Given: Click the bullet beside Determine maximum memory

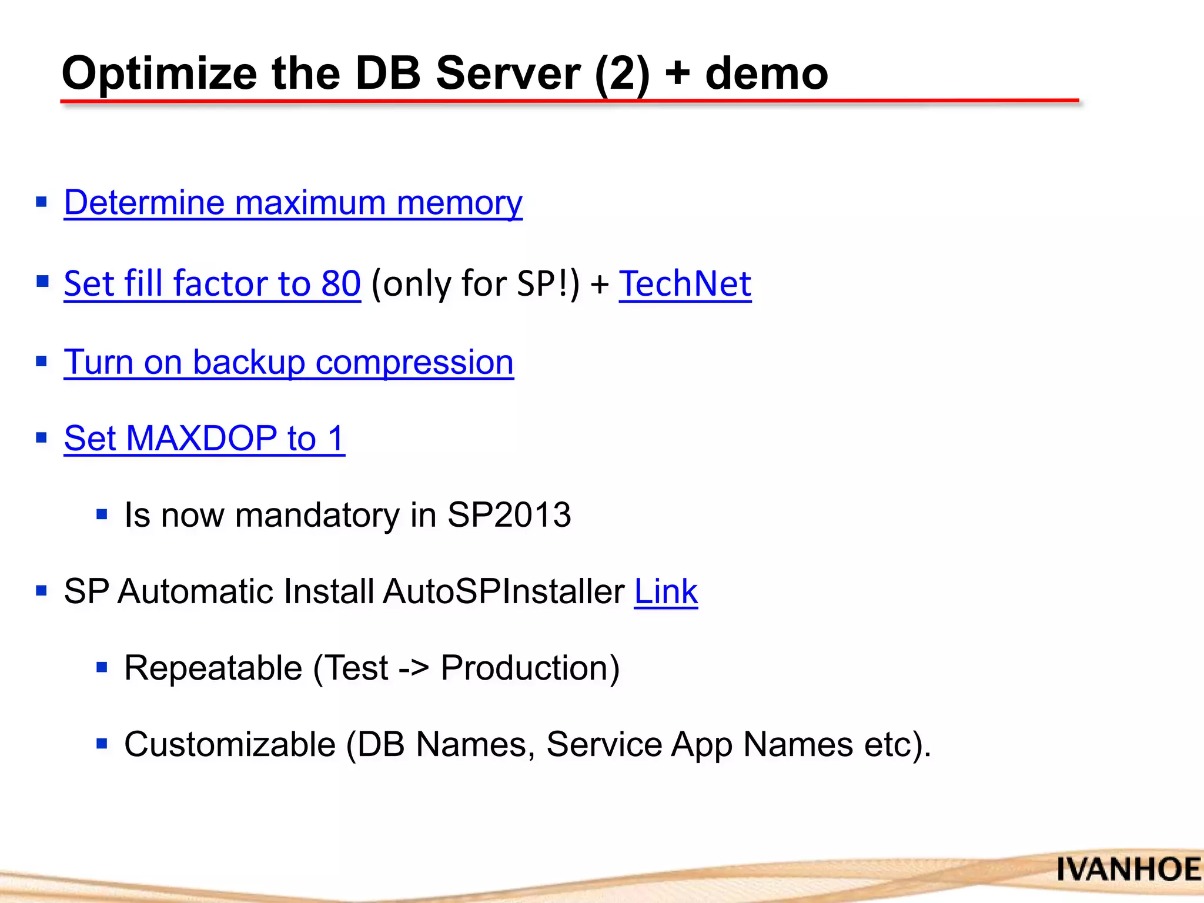Looking at the screenshot, I should 41,203.
